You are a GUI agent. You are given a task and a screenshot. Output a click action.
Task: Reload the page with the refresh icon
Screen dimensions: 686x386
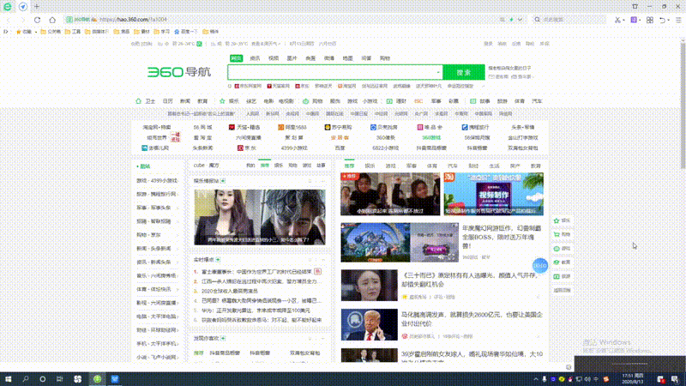37,20
